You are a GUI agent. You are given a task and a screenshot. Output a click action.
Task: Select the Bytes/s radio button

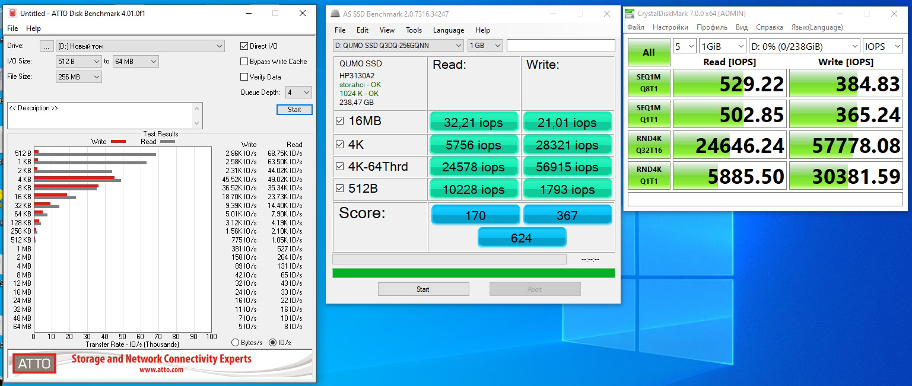236,343
